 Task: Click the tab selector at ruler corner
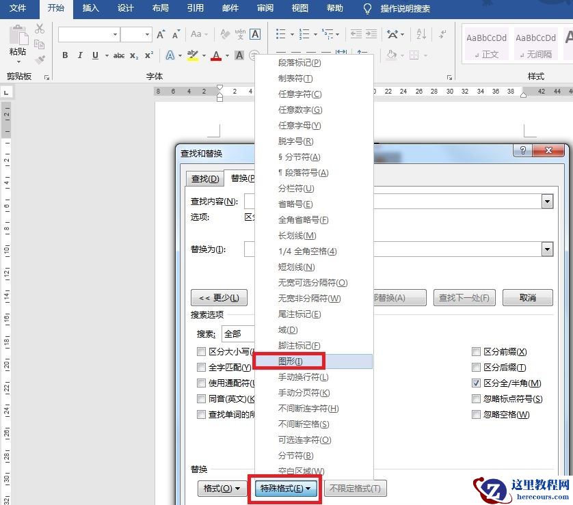(x=6, y=93)
